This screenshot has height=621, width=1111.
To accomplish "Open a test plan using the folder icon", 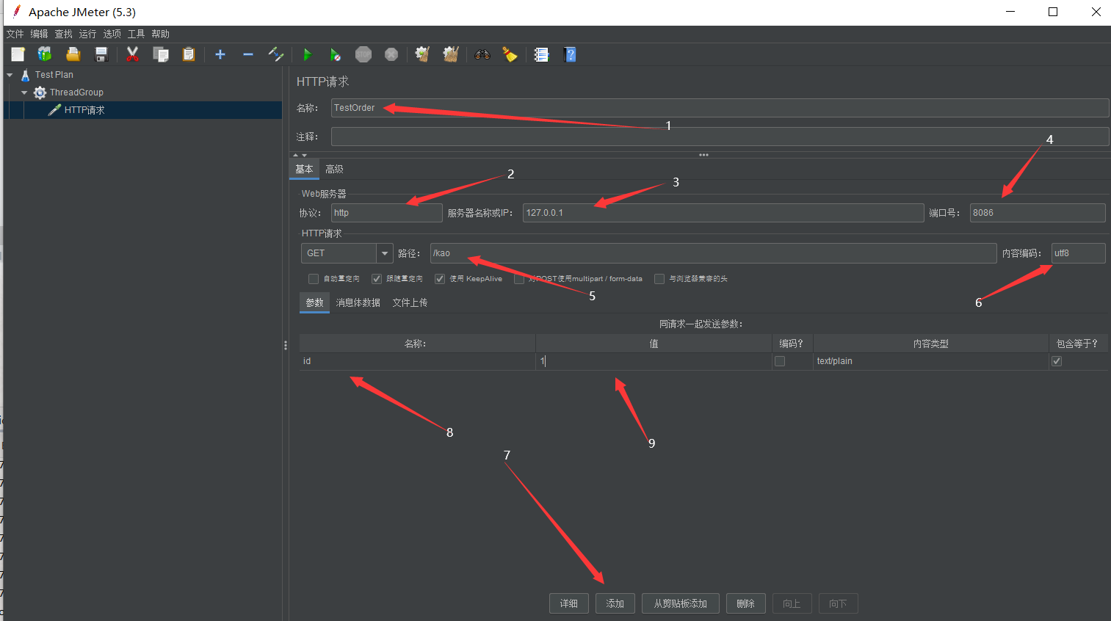I will pos(73,54).
